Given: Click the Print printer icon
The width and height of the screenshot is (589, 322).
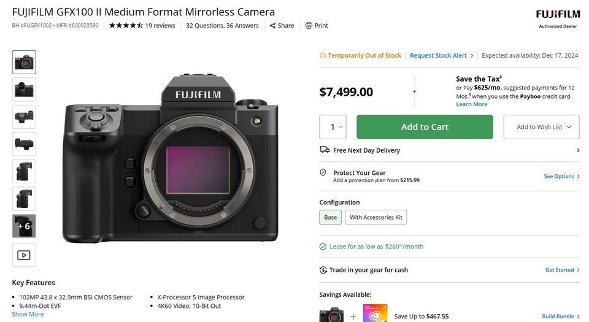Looking at the screenshot, I should click(x=309, y=26).
